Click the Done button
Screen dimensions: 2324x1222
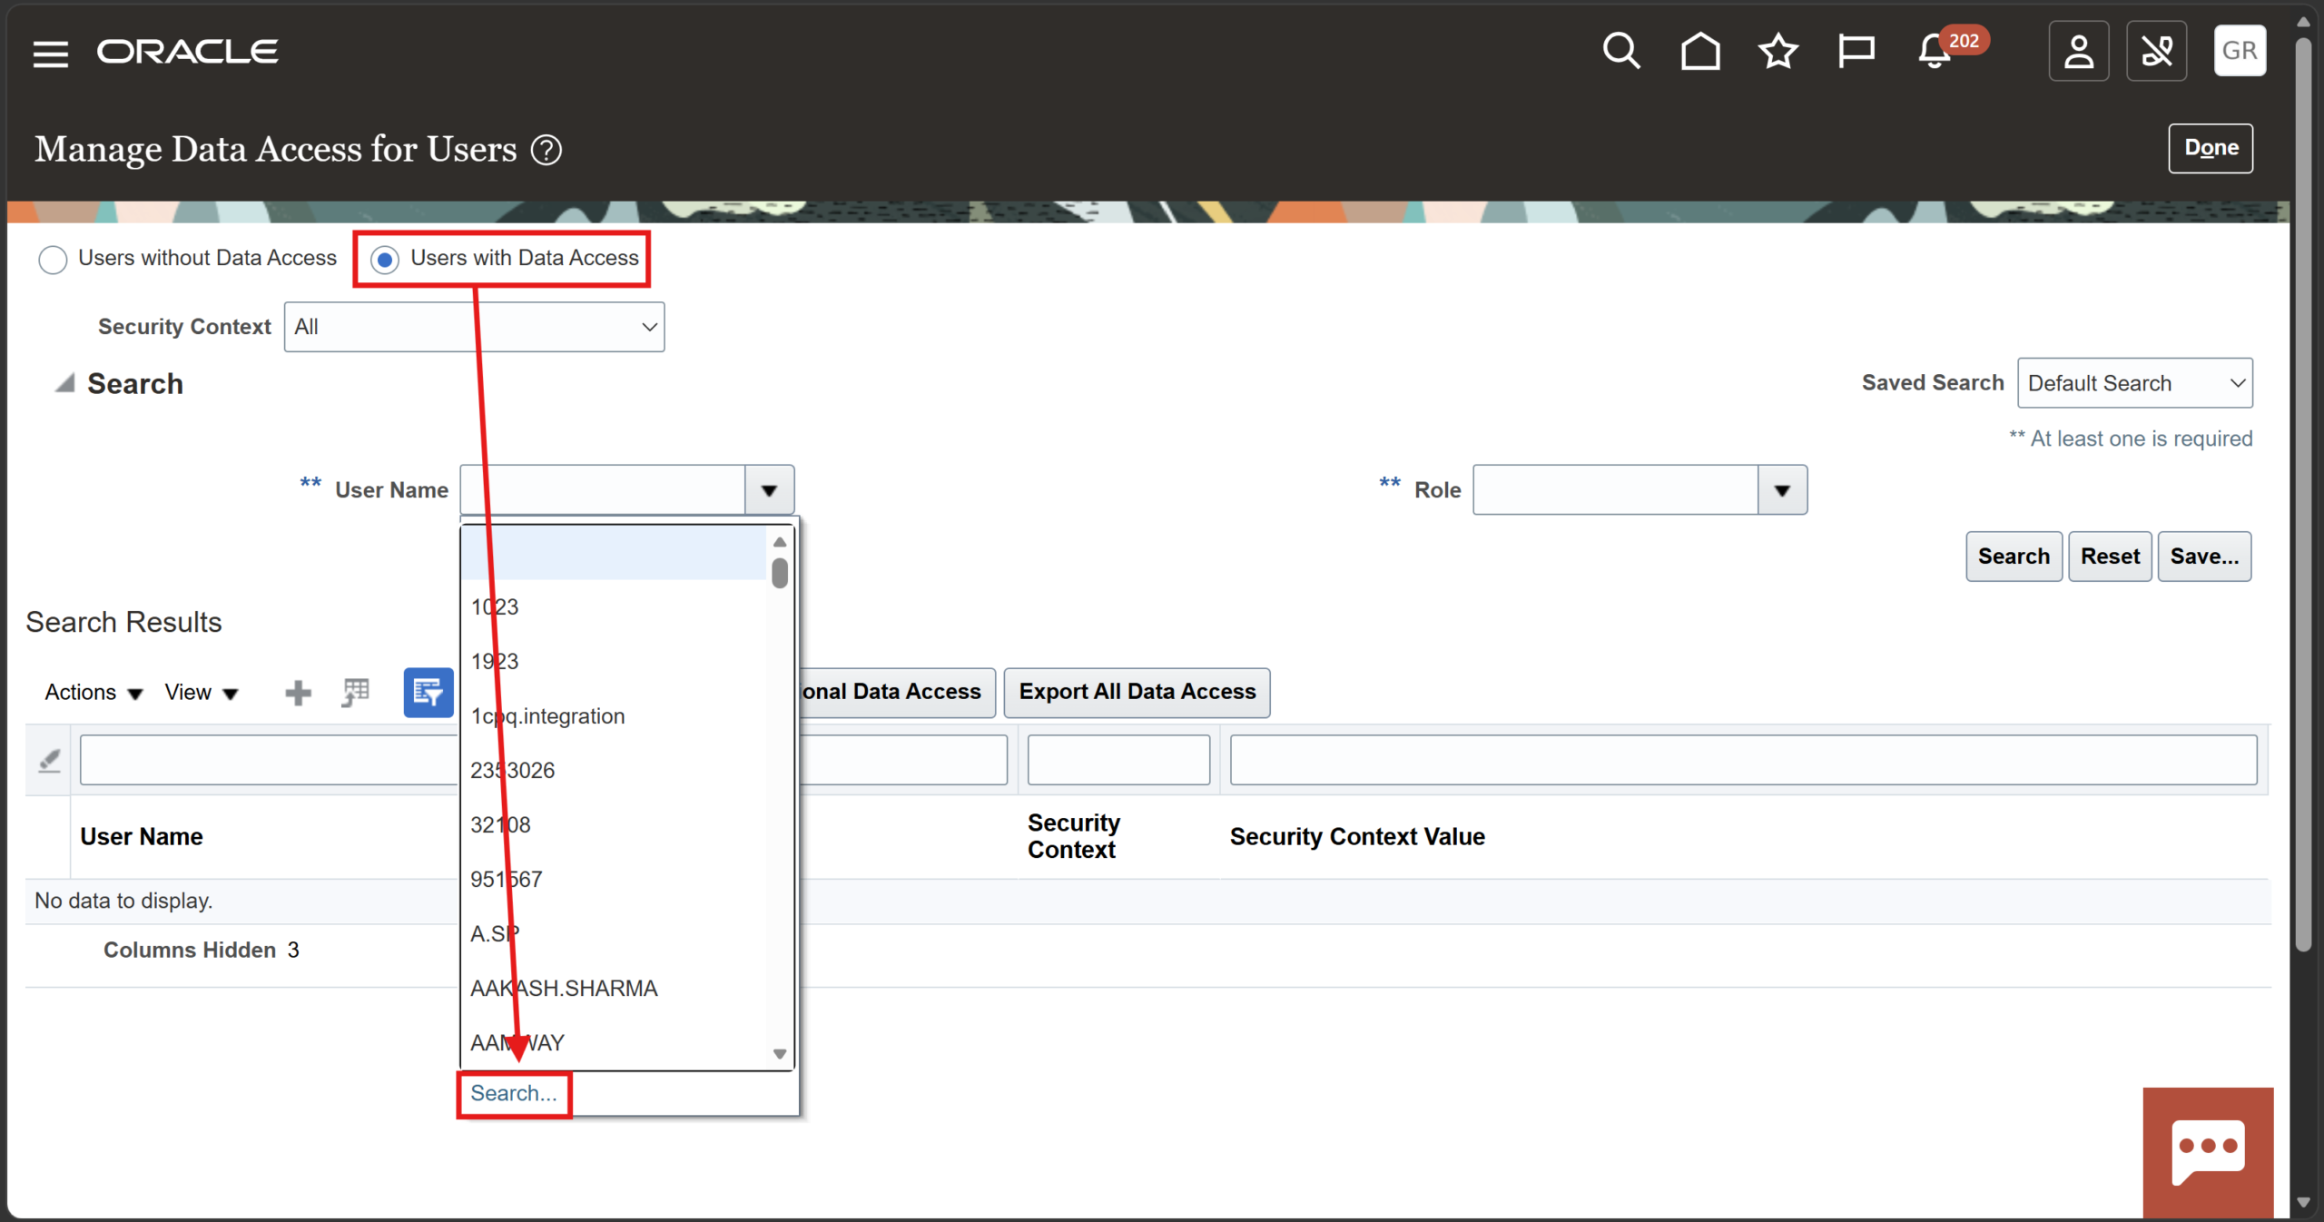[2211, 148]
